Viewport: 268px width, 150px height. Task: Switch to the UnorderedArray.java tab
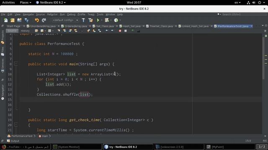(x=43, y=26)
